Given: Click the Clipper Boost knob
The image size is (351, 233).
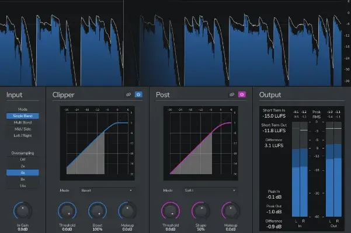Looking at the screenshot, I should click(x=97, y=210).
